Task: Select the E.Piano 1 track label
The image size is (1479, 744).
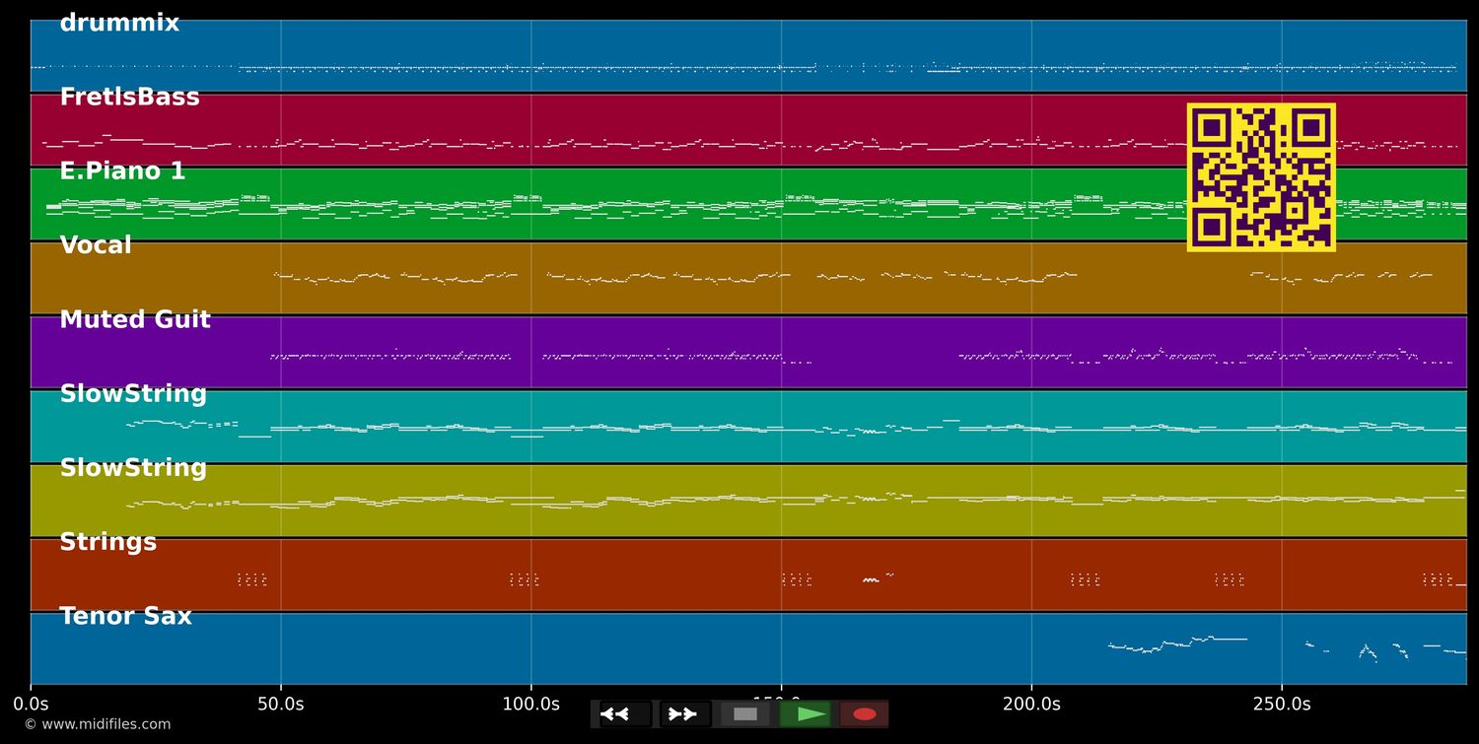Action: coord(122,171)
